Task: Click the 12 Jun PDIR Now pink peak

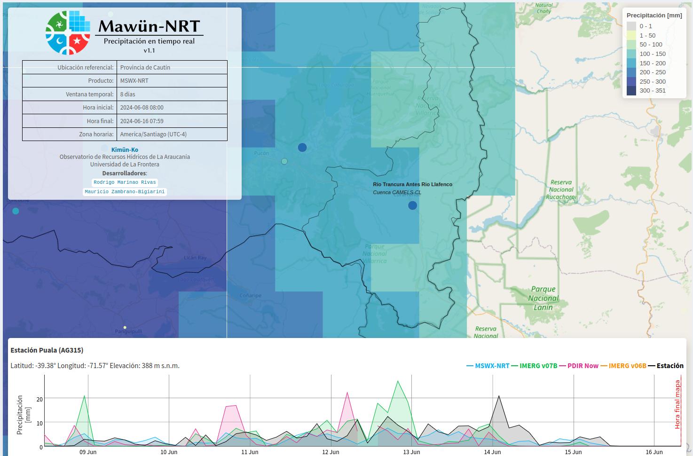Action: (347, 393)
